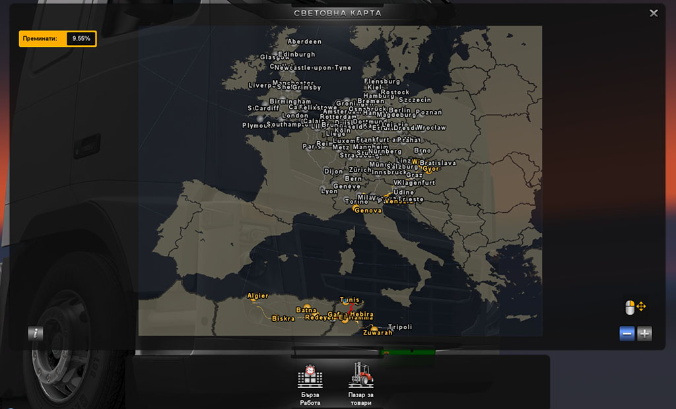The height and width of the screenshot is (409, 676).
Task: Pick Newcastle-upon-Tyne on the map
Action: click(x=313, y=68)
